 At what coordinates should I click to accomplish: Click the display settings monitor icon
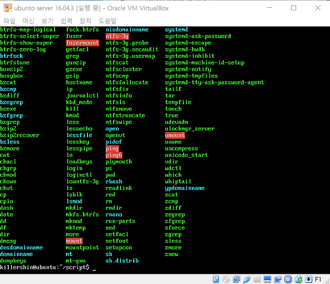[267, 279]
